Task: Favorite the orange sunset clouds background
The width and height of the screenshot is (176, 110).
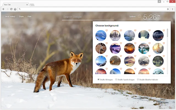Action: pyautogui.click(x=135, y=43)
